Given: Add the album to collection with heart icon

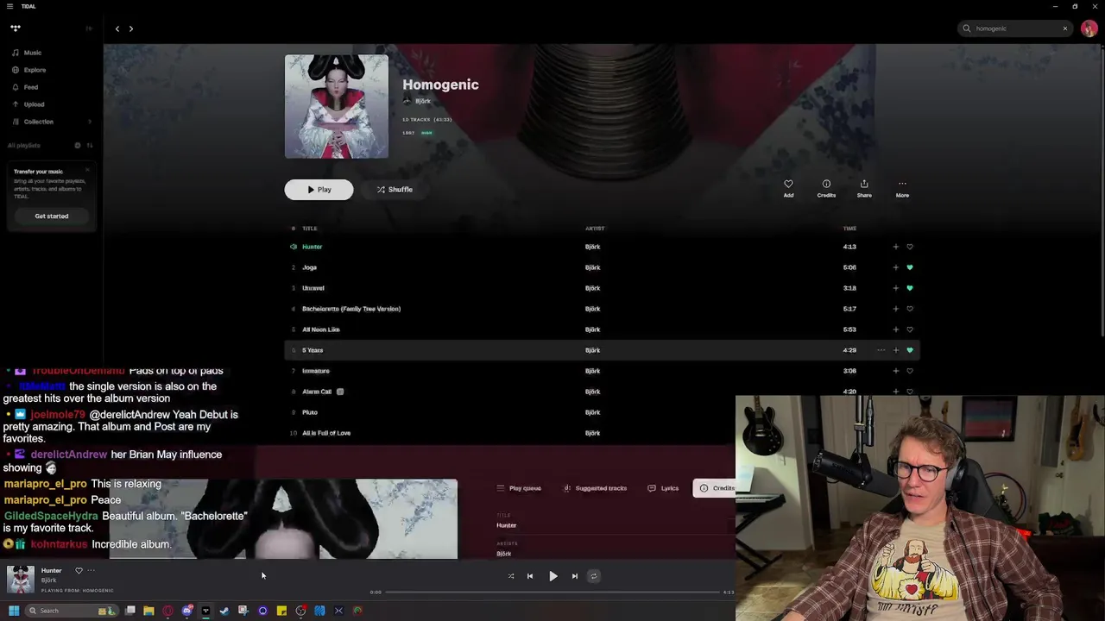Looking at the screenshot, I should [x=788, y=188].
